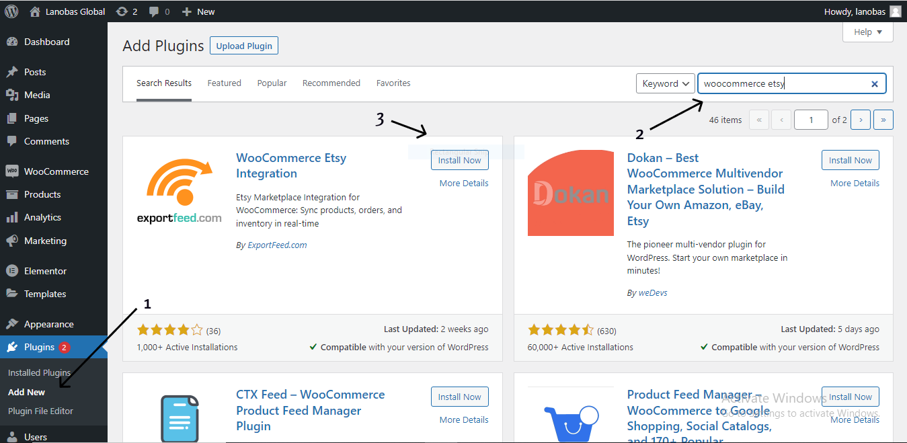Open More Details for Dokan plugin

click(855, 183)
